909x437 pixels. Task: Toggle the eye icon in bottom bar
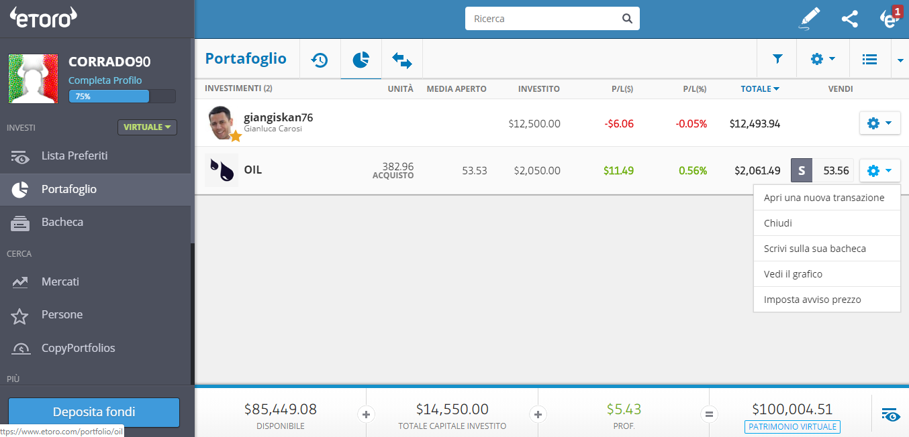(x=890, y=414)
